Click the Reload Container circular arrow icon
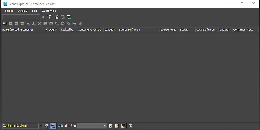 point(63,24)
